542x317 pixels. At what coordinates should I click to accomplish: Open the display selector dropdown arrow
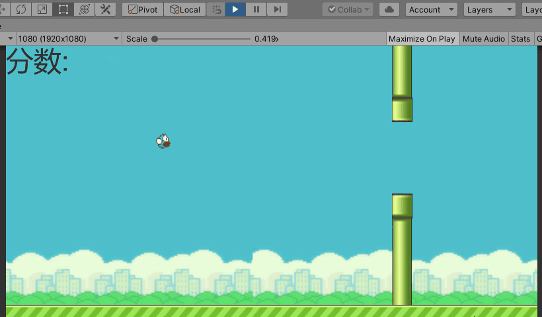[x=10, y=39]
